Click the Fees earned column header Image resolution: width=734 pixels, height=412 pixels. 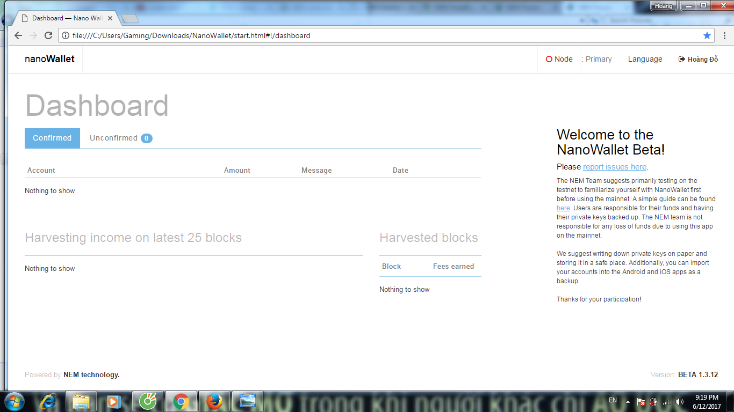tap(454, 266)
